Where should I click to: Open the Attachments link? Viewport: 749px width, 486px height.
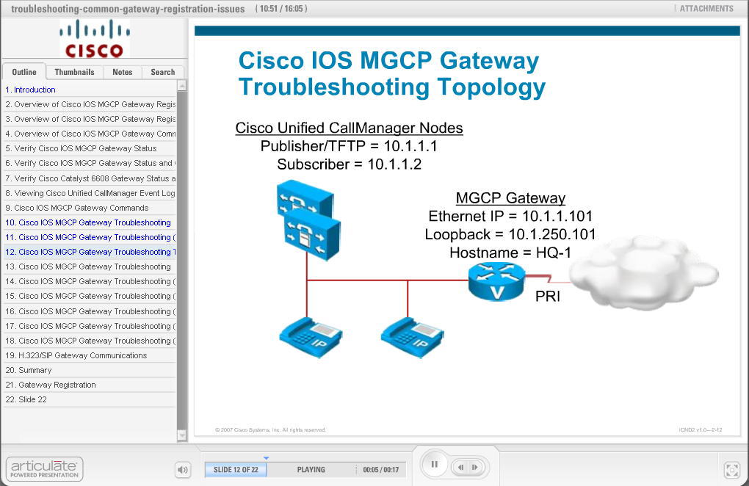tap(706, 9)
